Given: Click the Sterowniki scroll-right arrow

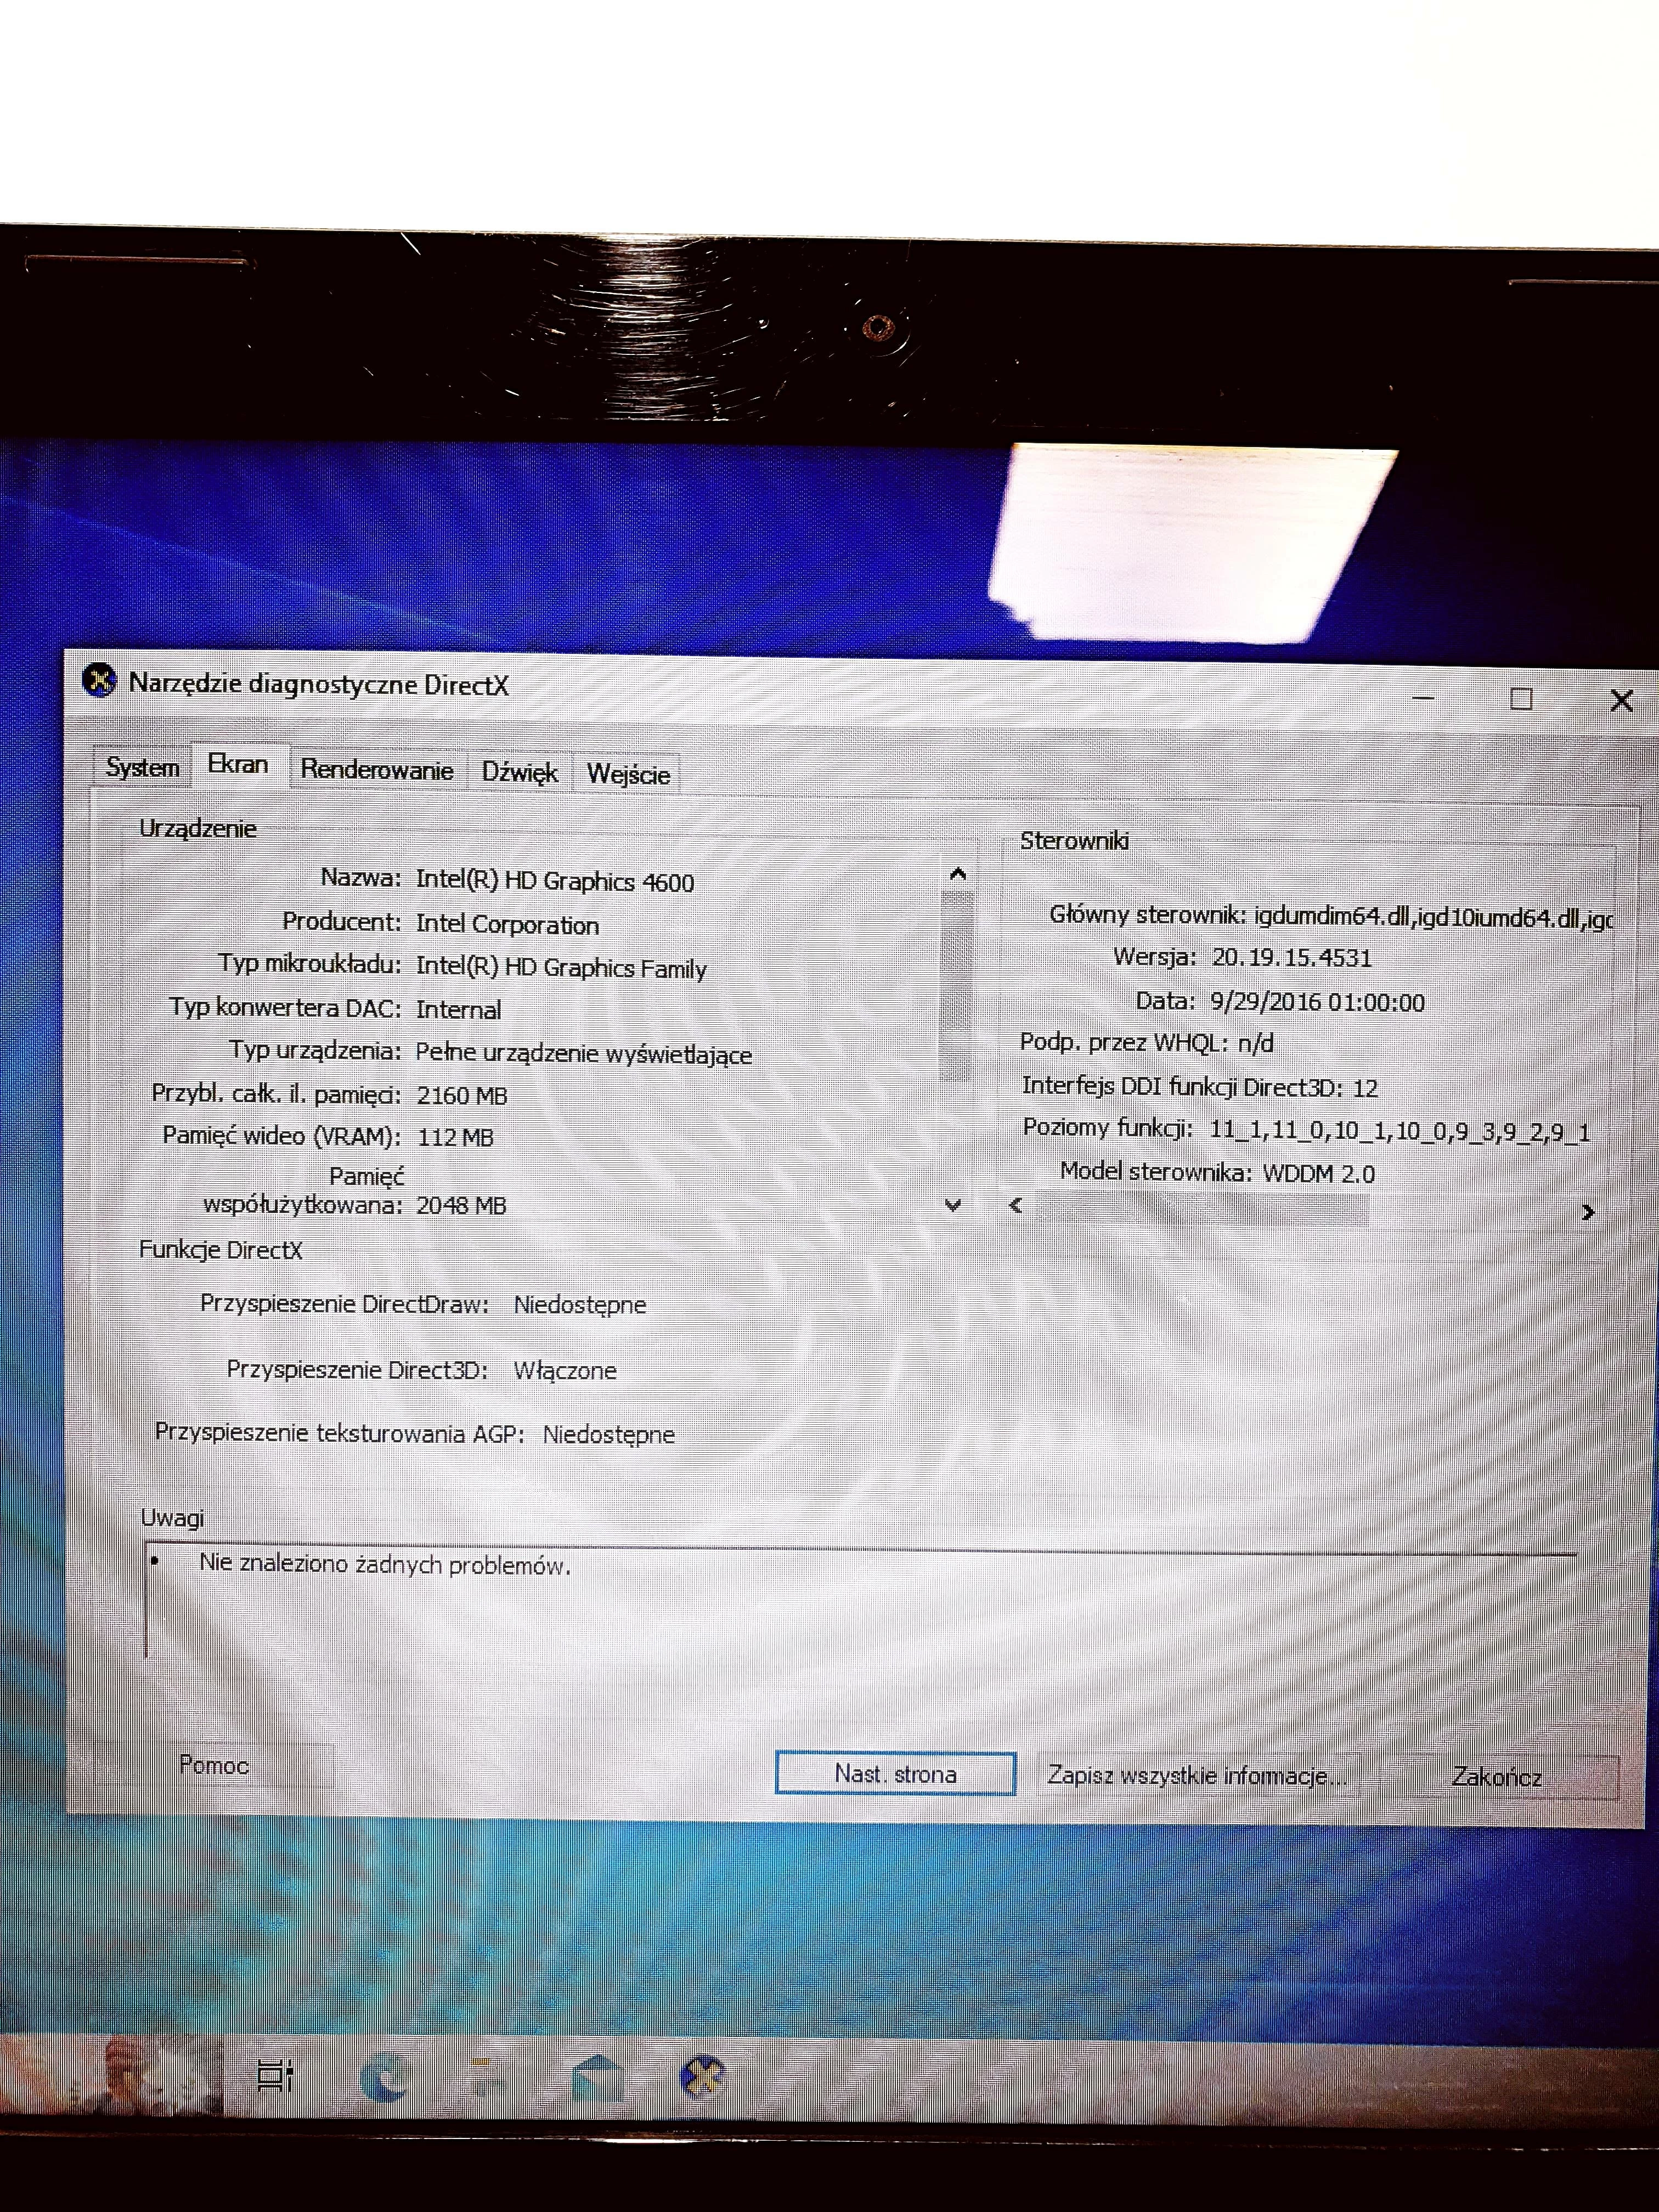Looking at the screenshot, I should (1588, 1212).
